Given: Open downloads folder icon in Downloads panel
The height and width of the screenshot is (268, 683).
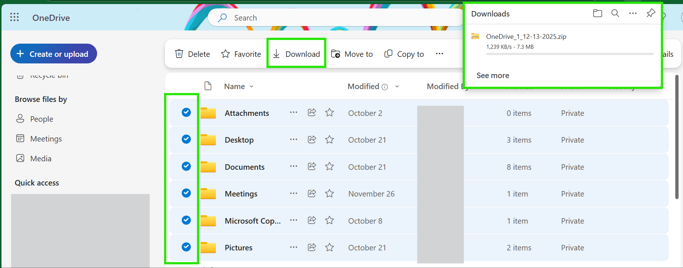Looking at the screenshot, I should coord(598,14).
